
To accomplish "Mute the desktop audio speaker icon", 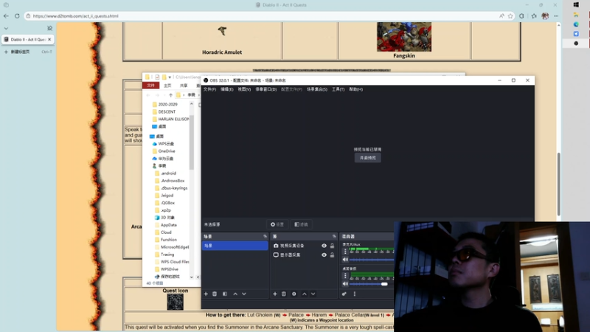I will tap(345, 284).
